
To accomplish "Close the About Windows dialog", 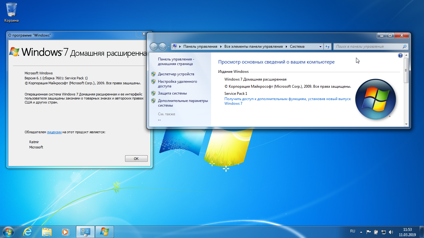I will pos(144,34).
